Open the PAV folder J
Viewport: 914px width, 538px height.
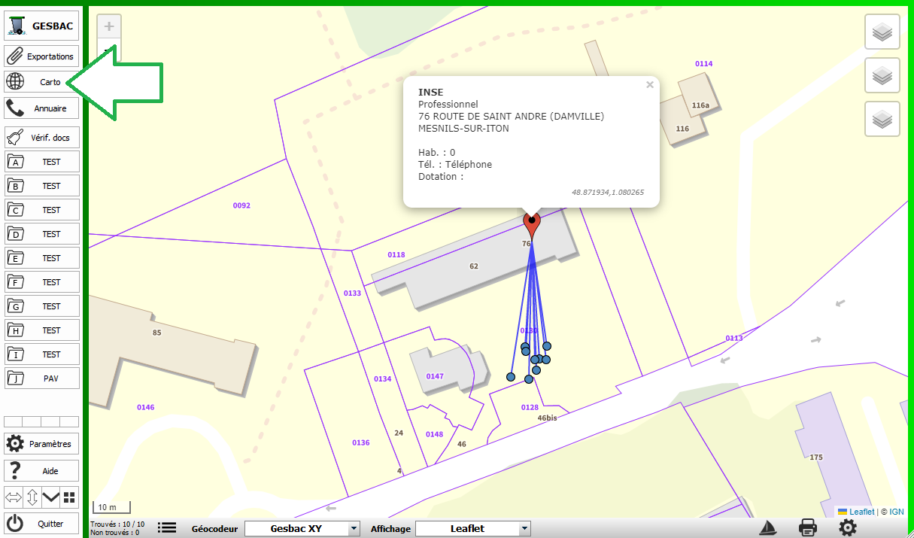[41, 378]
